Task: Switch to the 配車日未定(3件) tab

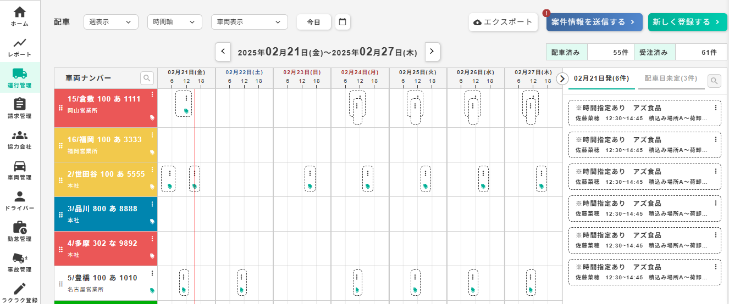Action: tap(671, 78)
